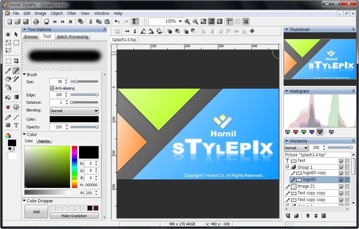Click the Splash1.4.tsp document tab
This screenshot has height=229, width=359.
(124, 40)
